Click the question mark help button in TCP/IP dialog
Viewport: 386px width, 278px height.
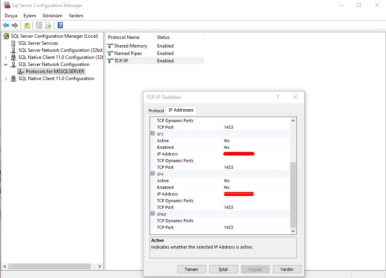pos(278,97)
